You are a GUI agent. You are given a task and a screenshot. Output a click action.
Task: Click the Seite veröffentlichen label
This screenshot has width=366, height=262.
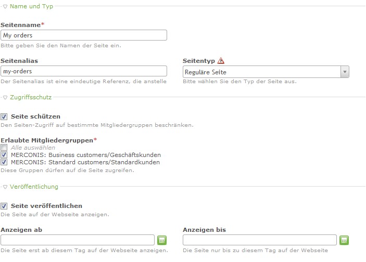pos(46,206)
